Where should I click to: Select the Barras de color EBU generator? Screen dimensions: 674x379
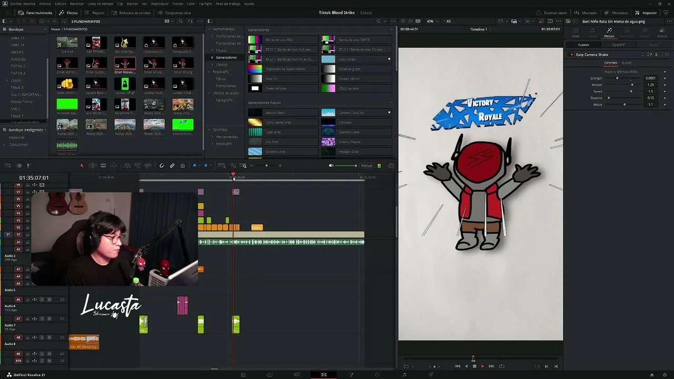point(283,40)
